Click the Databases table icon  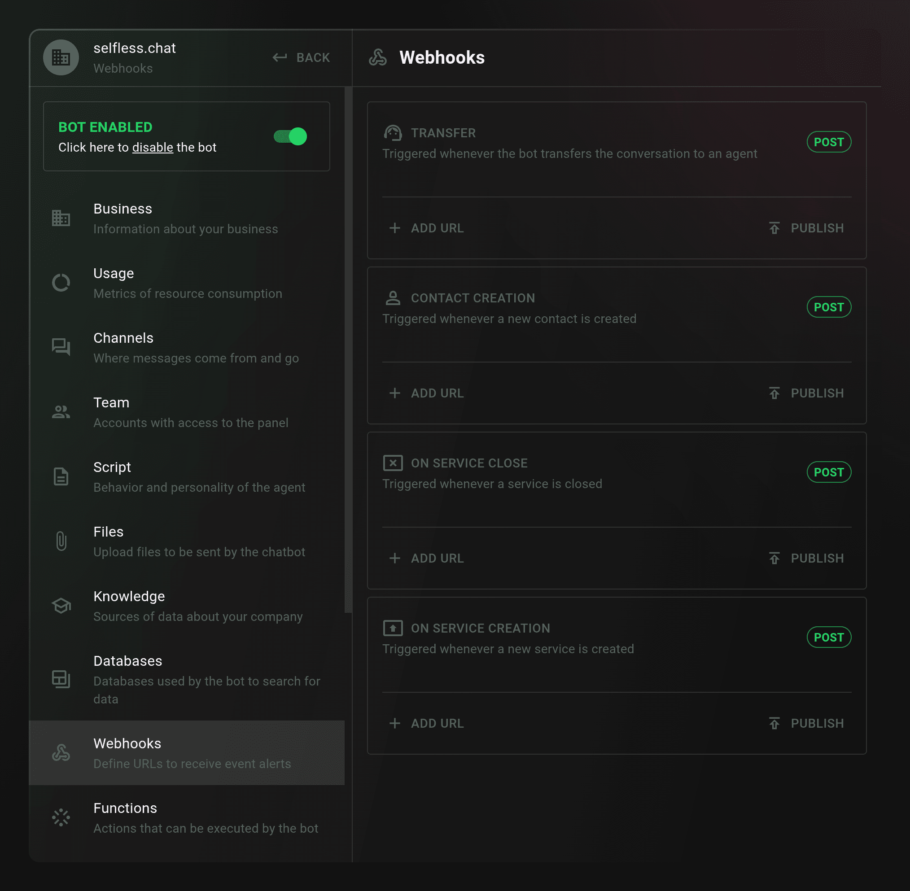[x=61, y=679]
